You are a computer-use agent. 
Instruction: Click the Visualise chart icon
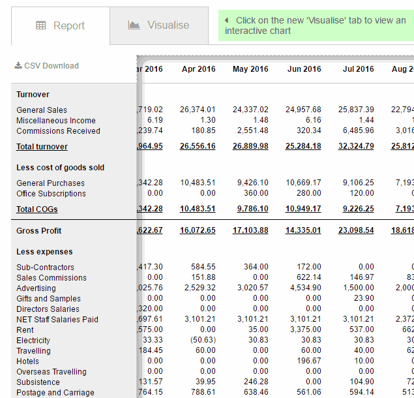click(134, 25)
